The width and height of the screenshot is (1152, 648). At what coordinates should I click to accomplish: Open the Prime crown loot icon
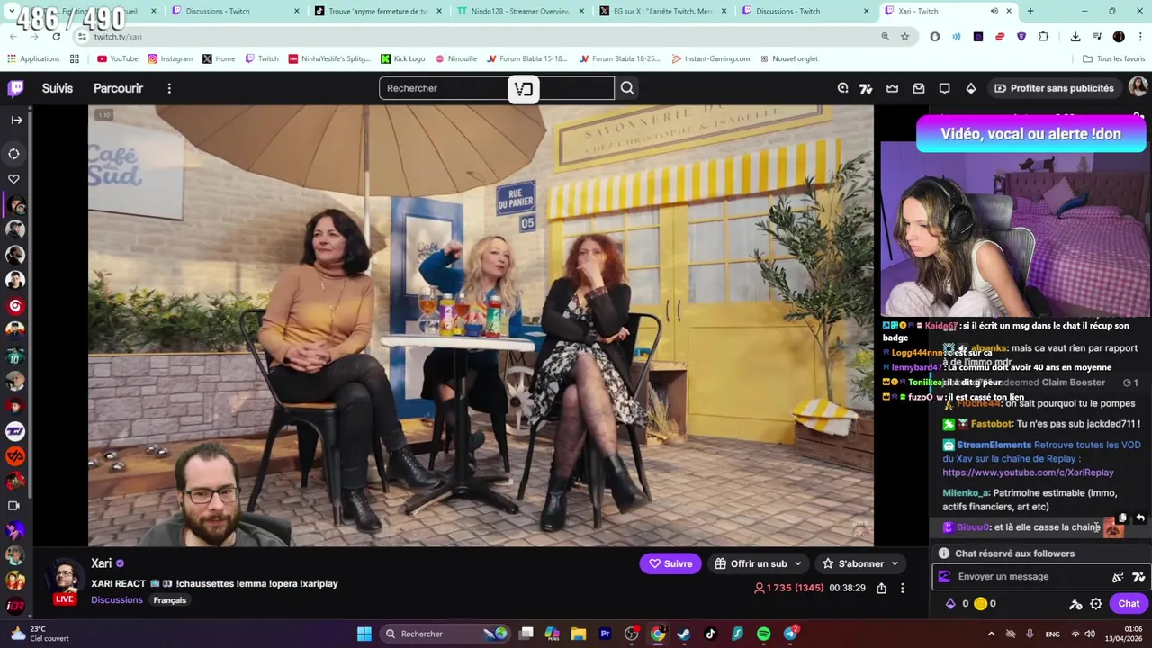(893, 88)
